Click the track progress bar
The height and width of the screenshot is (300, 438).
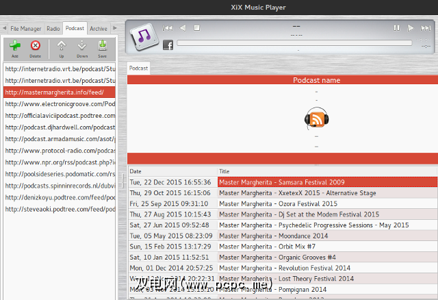click(x=294, y=42)
